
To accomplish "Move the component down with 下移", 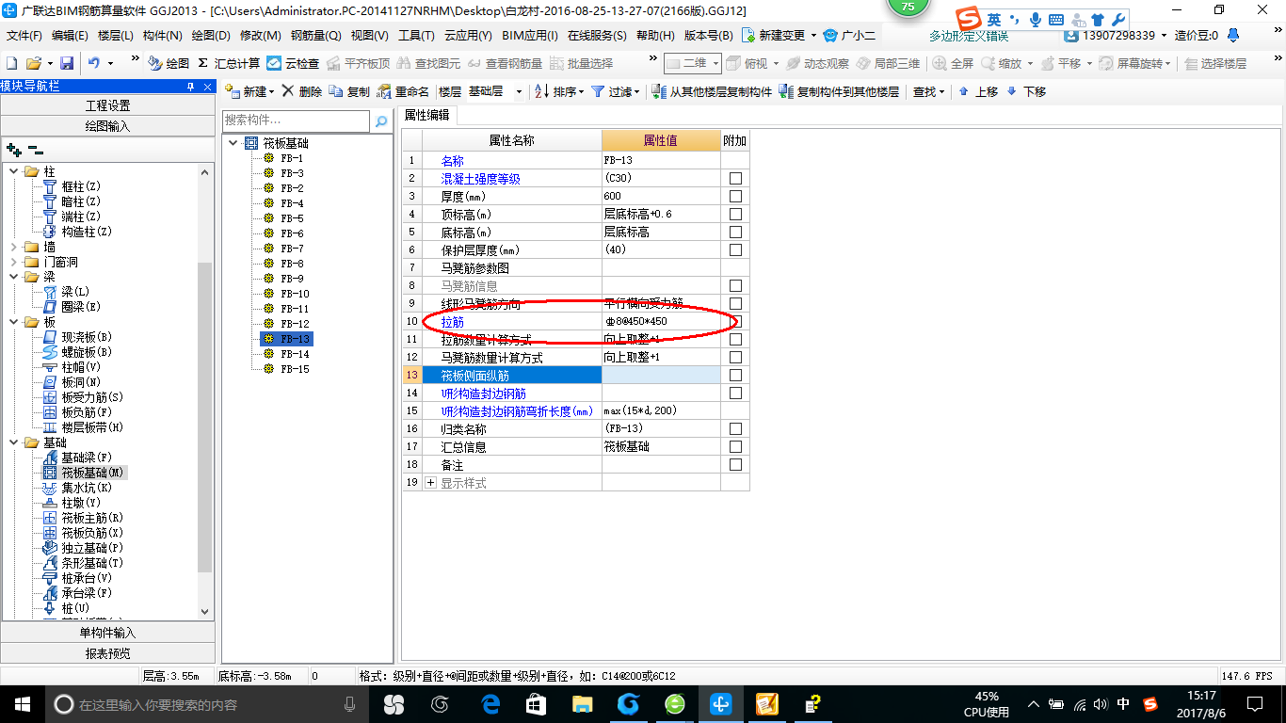I will click(x=1026, y=91).
